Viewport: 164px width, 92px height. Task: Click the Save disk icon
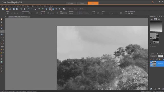pyautogui.click(x=14, y=9)
